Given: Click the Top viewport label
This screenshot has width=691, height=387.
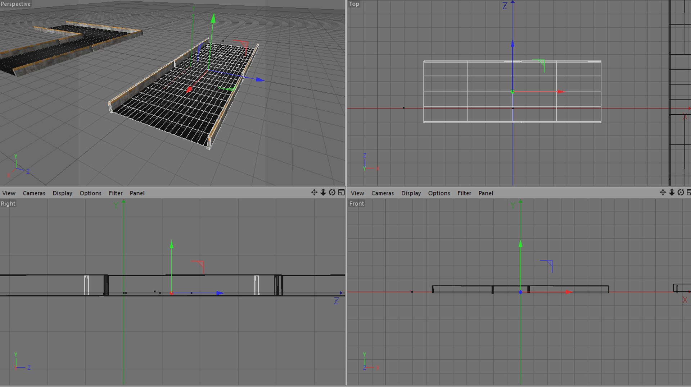Looking at the screenshot, I should [x=354, y=4].
